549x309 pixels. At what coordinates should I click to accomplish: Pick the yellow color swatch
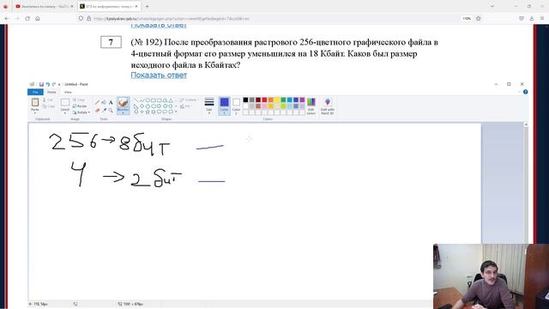tap(277, 100)
